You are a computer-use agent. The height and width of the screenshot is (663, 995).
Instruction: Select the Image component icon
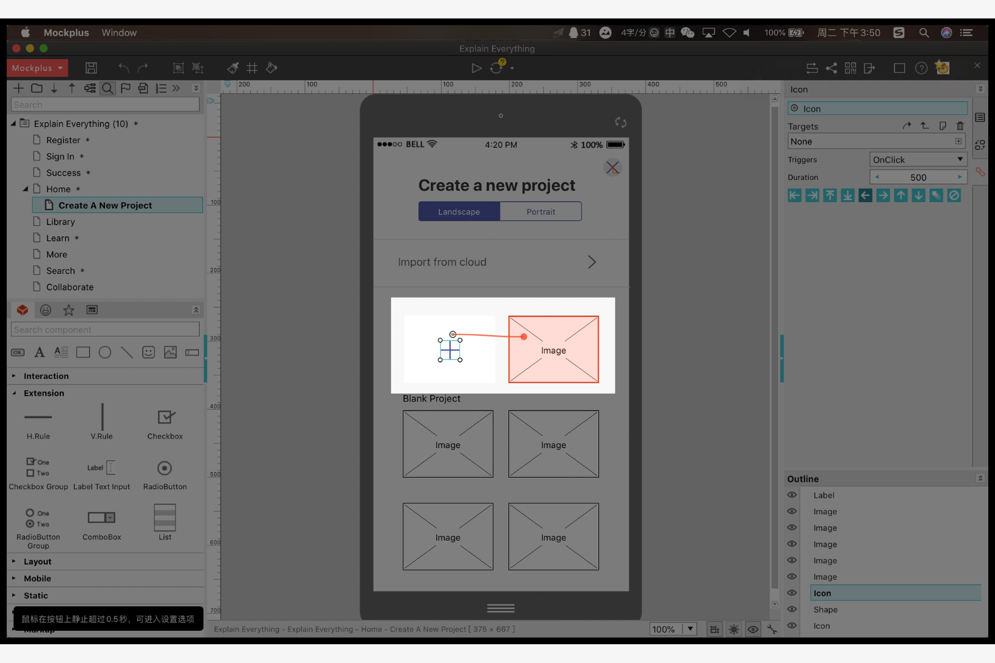(x=170, y=352)
